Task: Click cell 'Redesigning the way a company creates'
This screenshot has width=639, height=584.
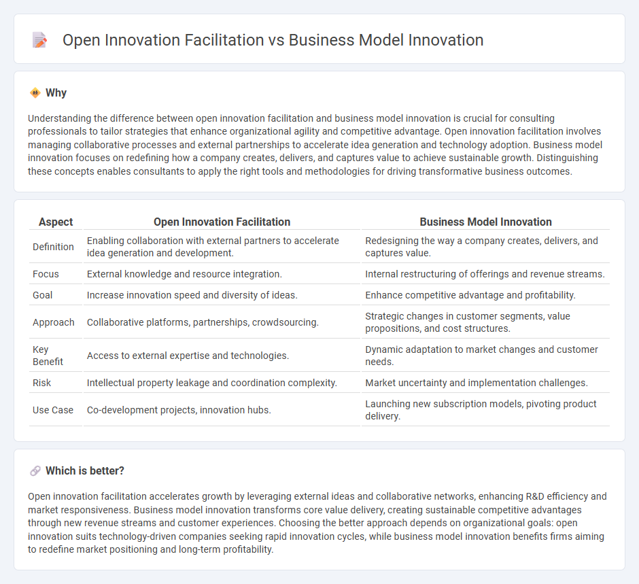Action: pyautogui.click(x=485, y=247)
